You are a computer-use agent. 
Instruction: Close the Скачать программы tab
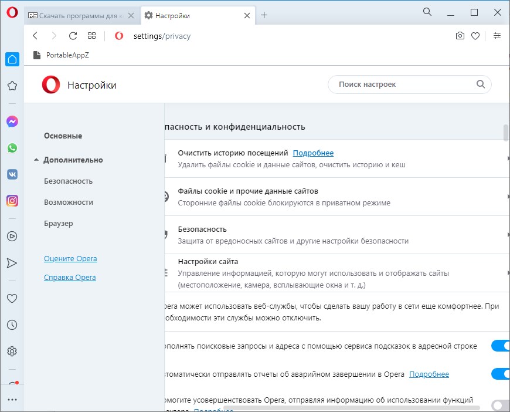[131, 16]
